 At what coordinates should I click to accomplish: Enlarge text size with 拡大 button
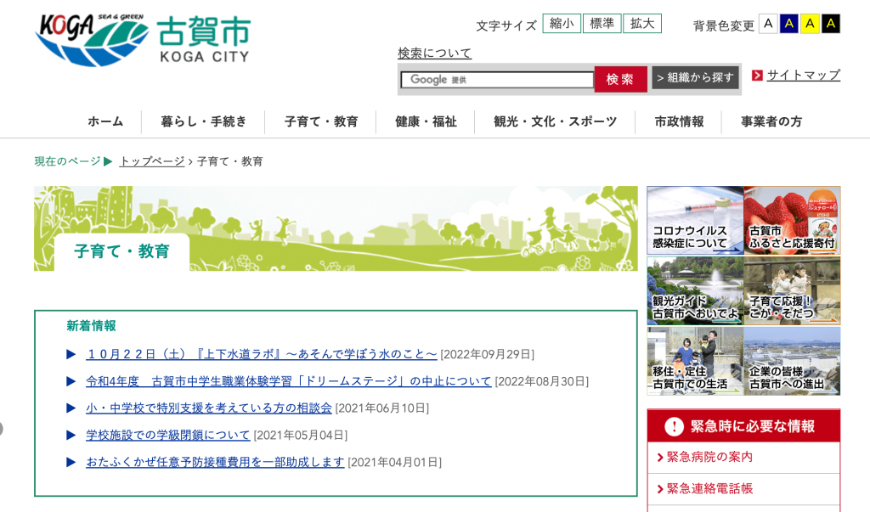point(641,24)
